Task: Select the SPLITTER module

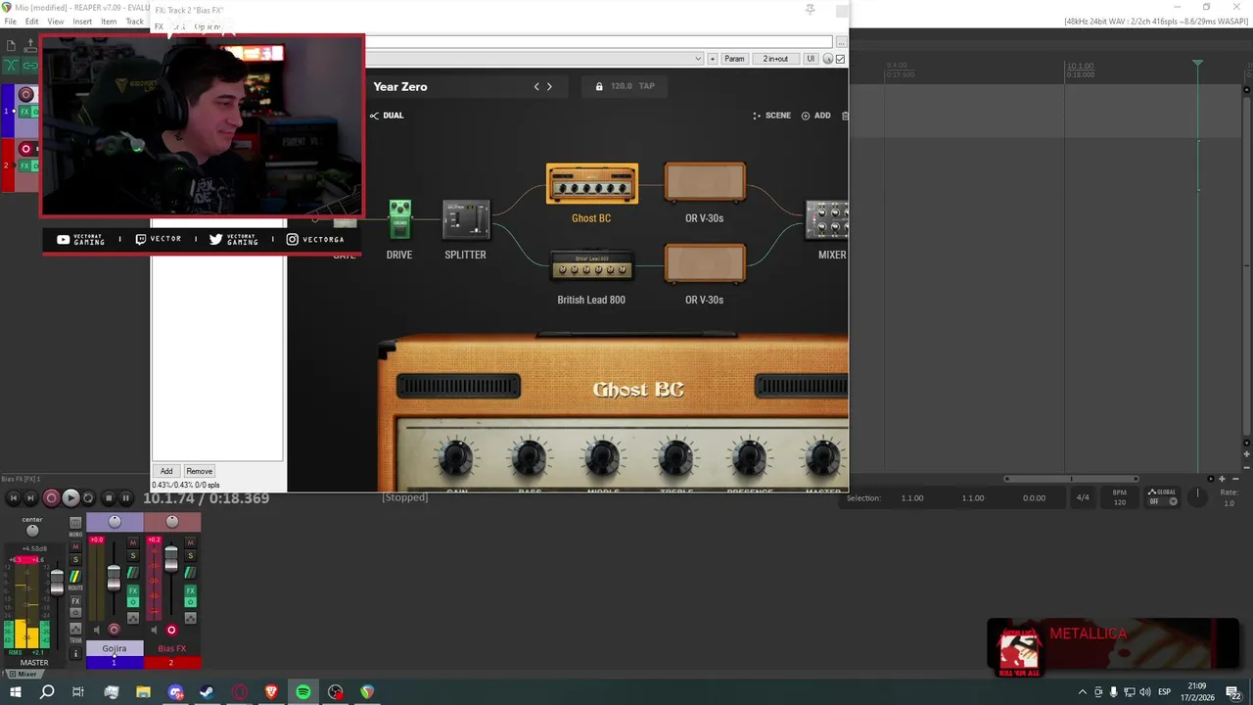Action: (x=466, y=219)
